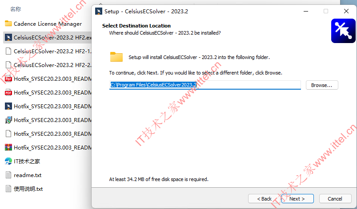Click the CelsiusECSolver logo in dialog corner
Screen dimensions: 357x209
(x=343, y=31)
